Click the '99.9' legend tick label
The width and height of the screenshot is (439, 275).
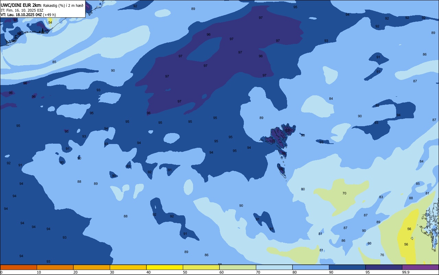pos(406,272)
